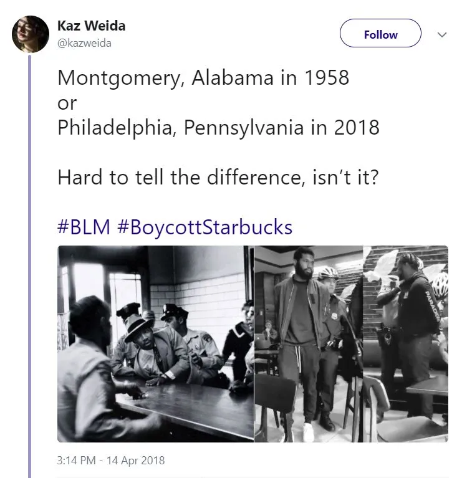Open the rightmost photo with hooded man
Image resolution: width=462 pixels, height=478 pixels.
[405, 343]
